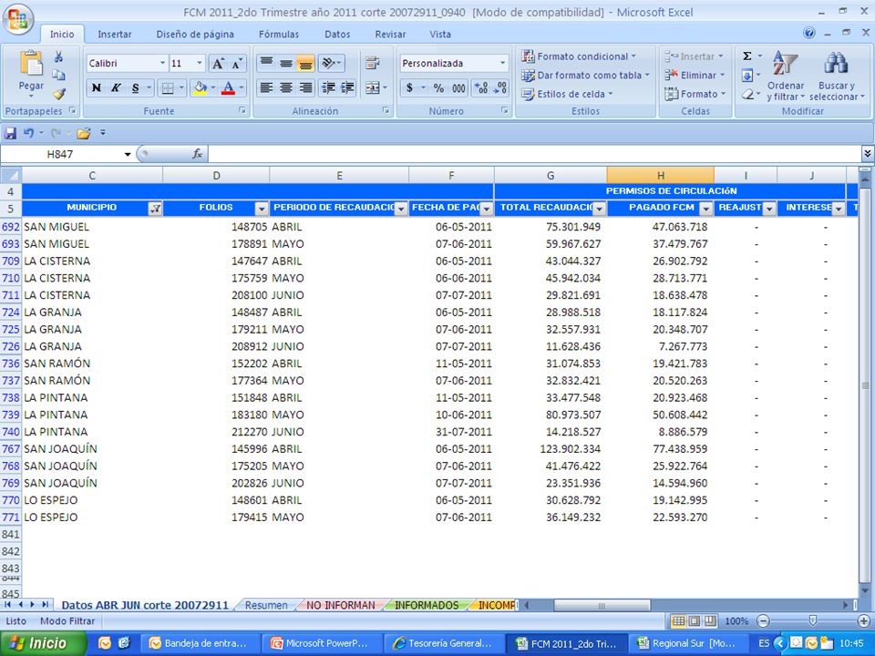This screenshot has width=875, height=656.
Task: Click the wrap text icon
Action: tap(373, 63)
